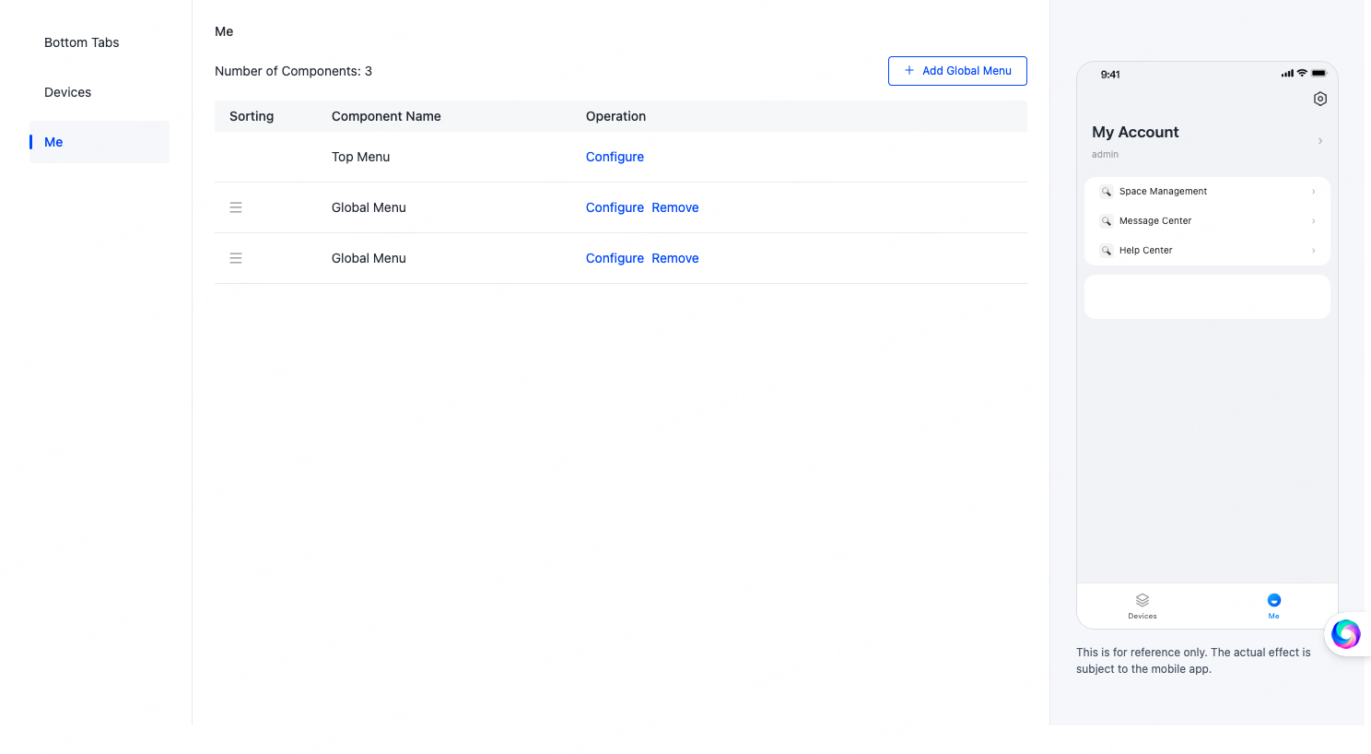The height and width of the screenshot is (754, 1371).
Task: Click the Space Management magnifier icon
Action: pyautogui.click(x=1106, y=192)
